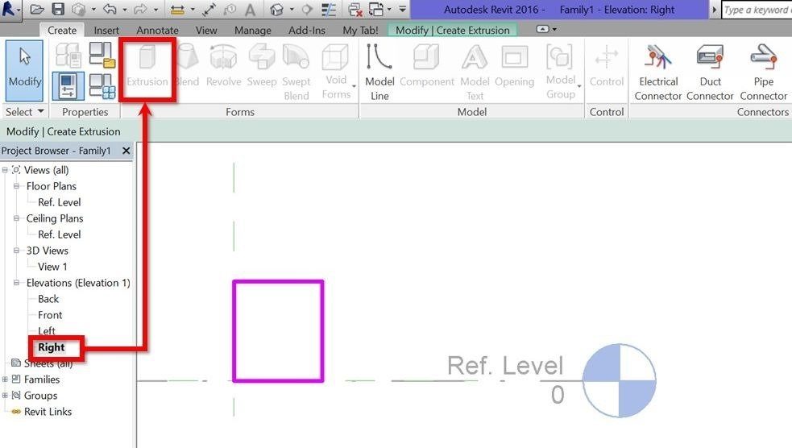The image size is (792, 448).
Task: Toggle the Properties palette icon
Action: pyautogui.click(x=68, y=86)
